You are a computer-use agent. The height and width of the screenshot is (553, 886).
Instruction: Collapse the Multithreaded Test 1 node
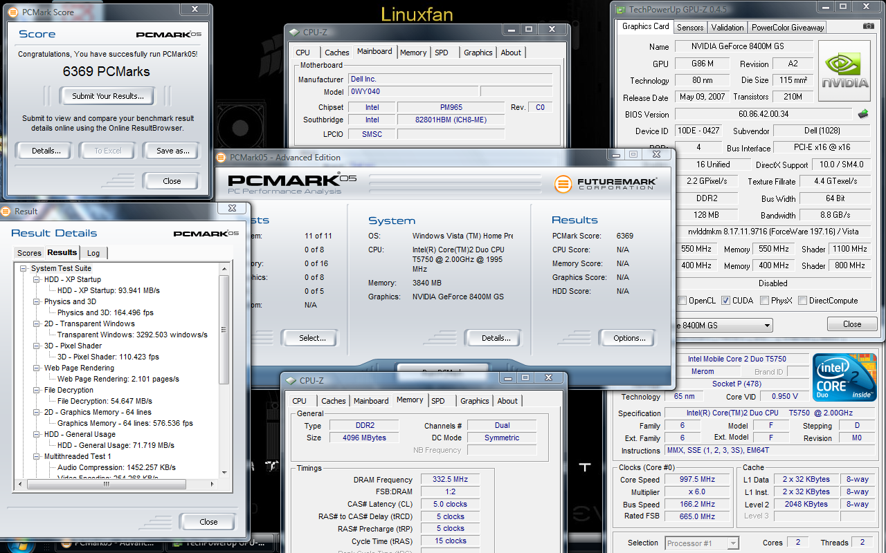click(37, 456)
